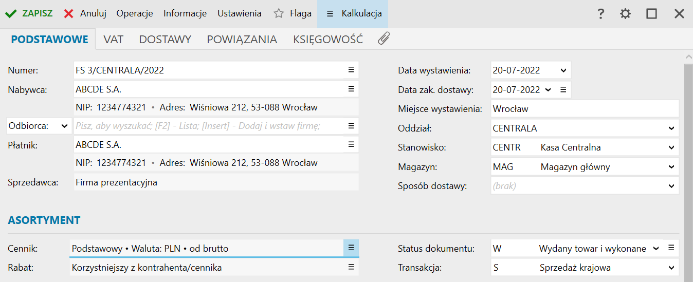Open the Operacje menu
The width and height of the screenshot is (693, 282).
pos(135,13)
